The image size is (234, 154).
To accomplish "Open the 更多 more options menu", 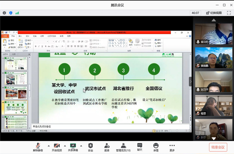I will coord(172,147).
